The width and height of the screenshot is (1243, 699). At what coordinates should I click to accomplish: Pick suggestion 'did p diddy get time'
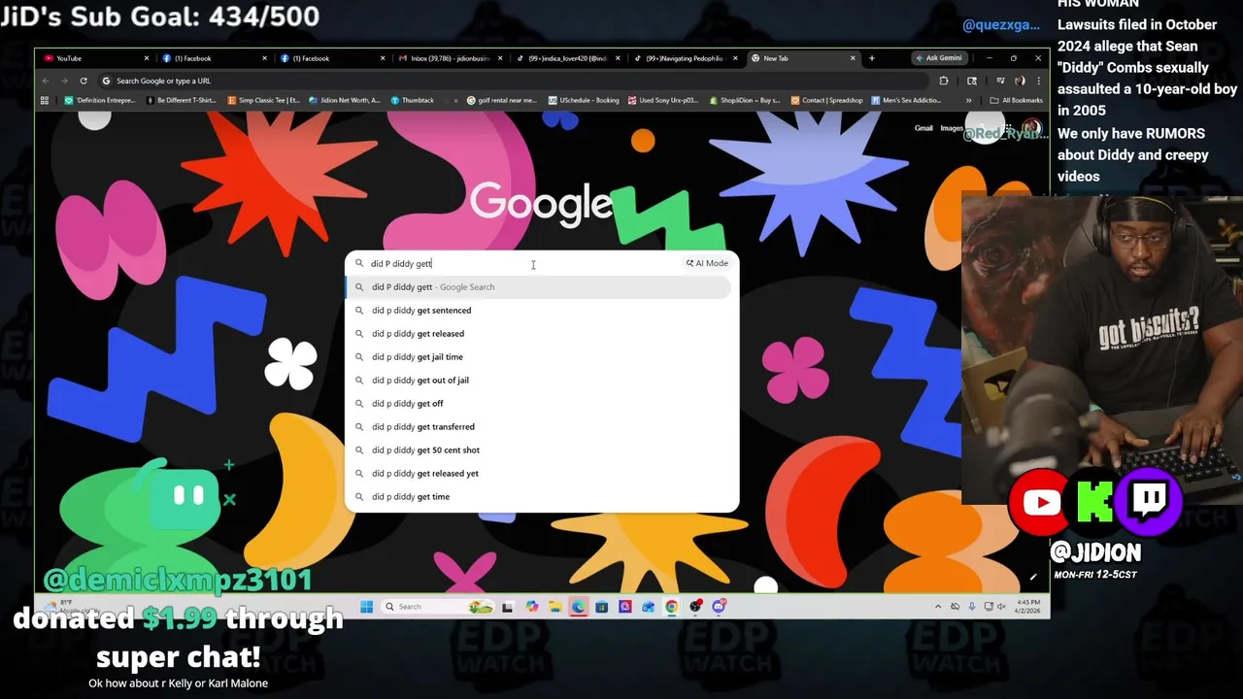[540, 496]
